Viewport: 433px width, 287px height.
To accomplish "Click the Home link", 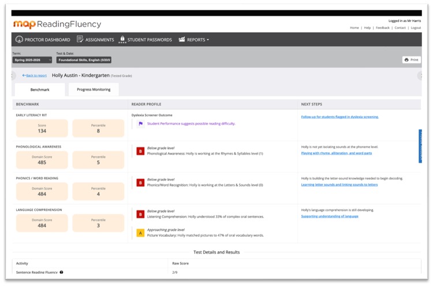I will [354, 28].
